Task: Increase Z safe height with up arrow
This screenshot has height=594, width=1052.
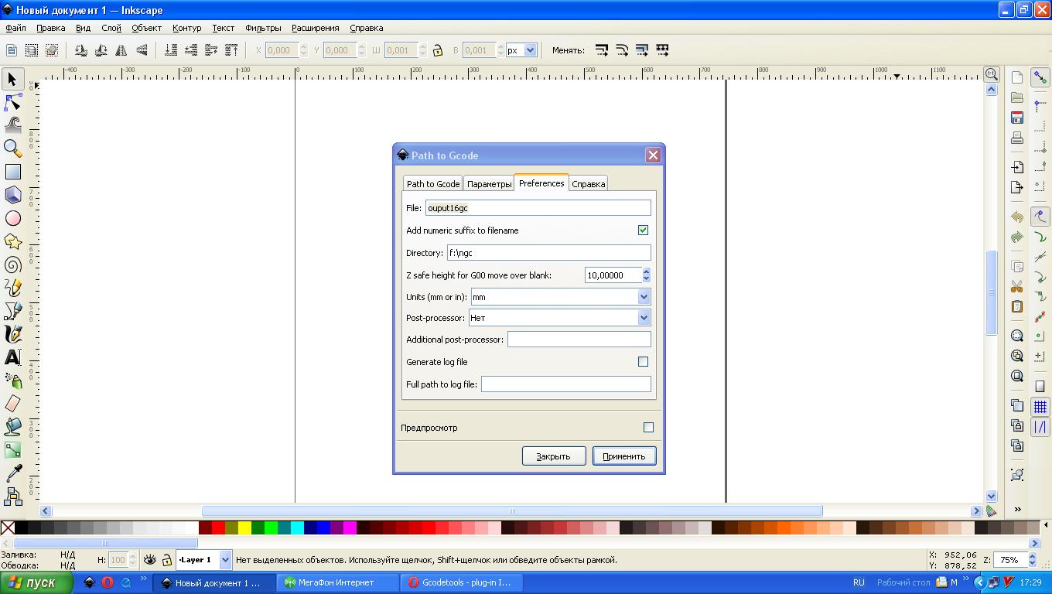Action: 647,271
